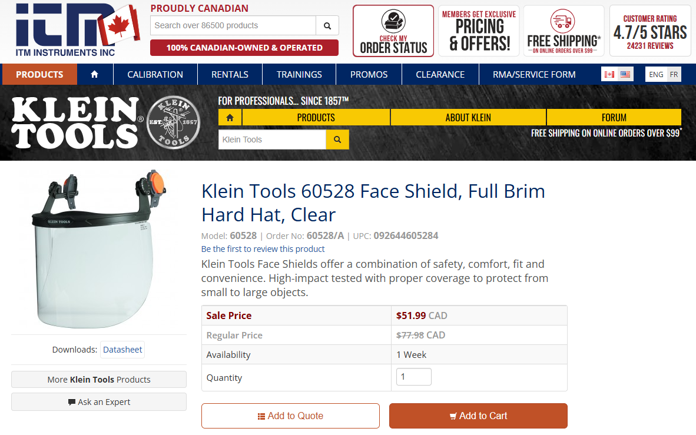
Task: Open the CALIBRATION menu
Action: coord(155,74)
